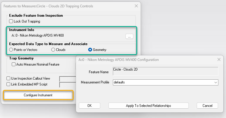Click the Feature Name text field
Image resolution: width=226 pixels, height=118 pixels.
tap(165, 71)
